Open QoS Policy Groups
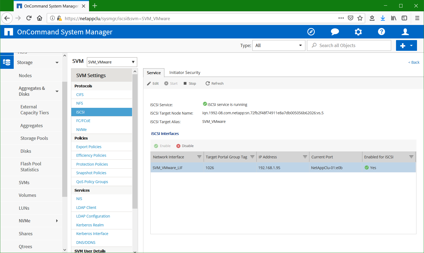 [x=92, y=182]
